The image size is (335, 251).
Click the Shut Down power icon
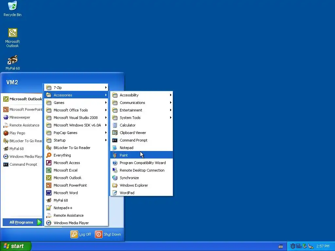(99, 234)
